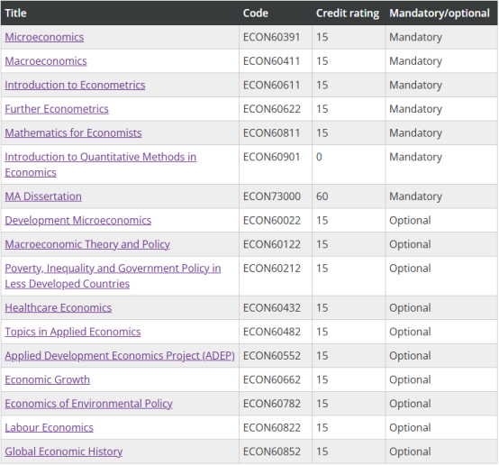Click Macroeconomic Theory and Policy link
499x465 pixels.
coord(87,244)
